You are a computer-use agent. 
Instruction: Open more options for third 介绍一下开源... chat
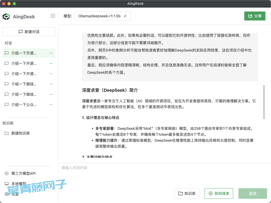tap(51, 74)
